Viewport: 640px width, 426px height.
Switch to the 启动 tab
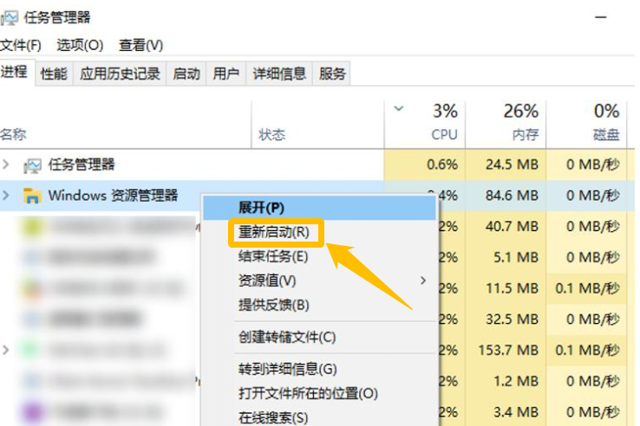click(186, 74)
